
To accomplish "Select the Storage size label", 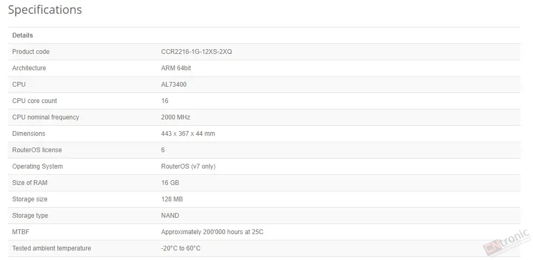I will click(30, 199).
